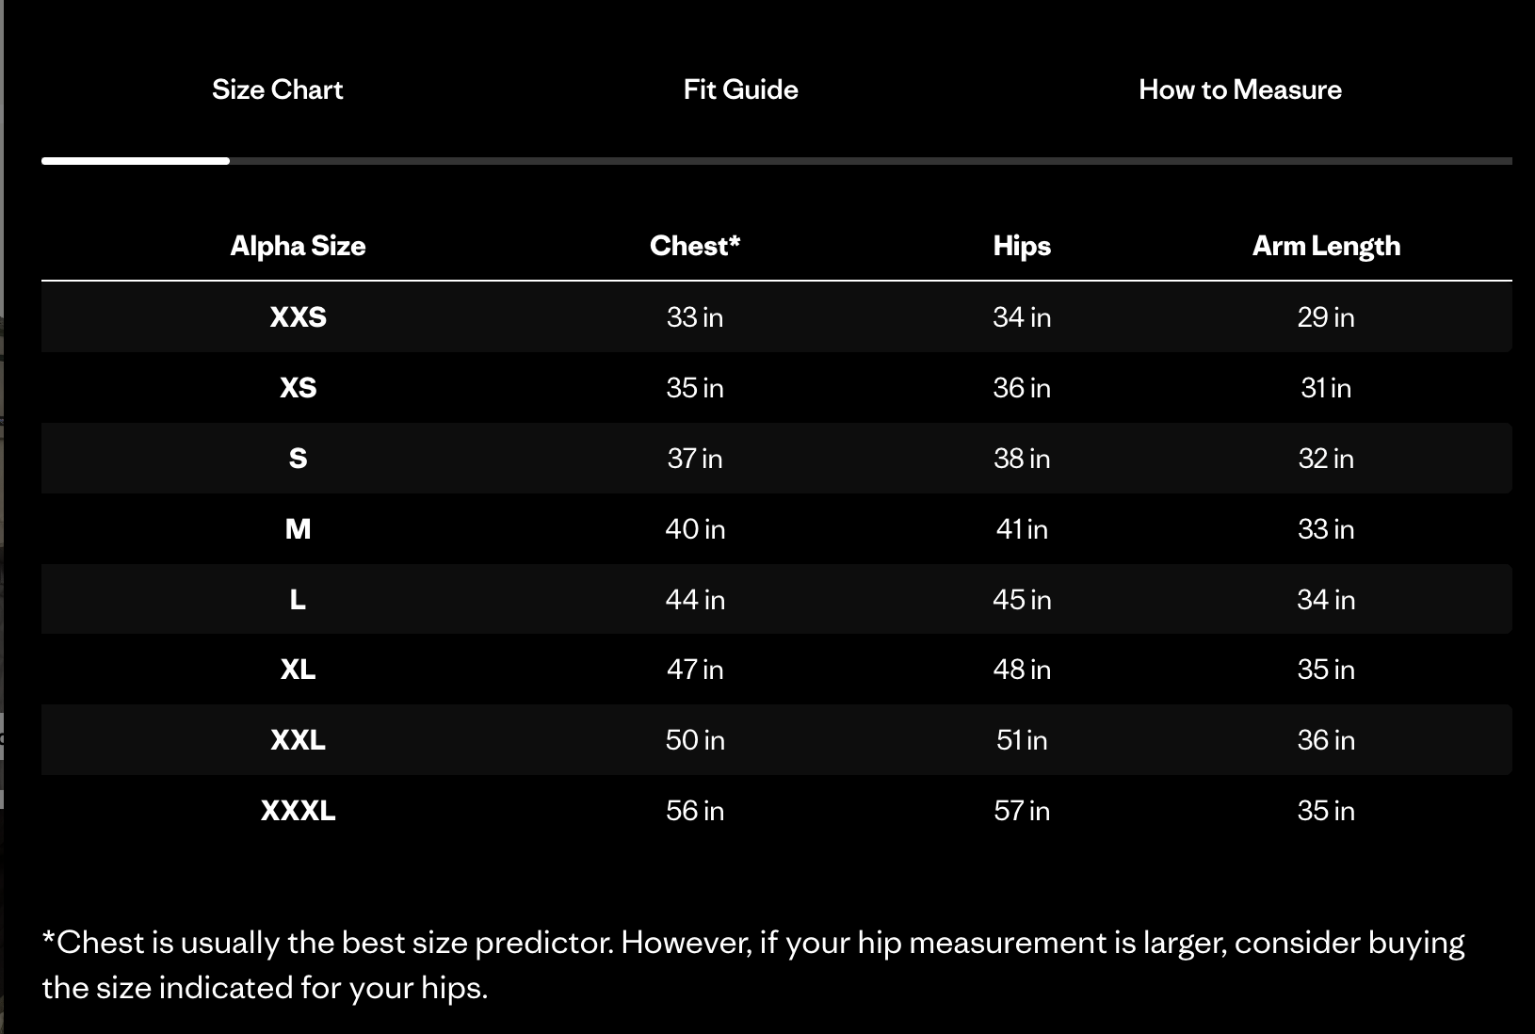Viewport: 1535px width, 1034px height.
Task: Click the Arm Length column header
Action: 1326,246
